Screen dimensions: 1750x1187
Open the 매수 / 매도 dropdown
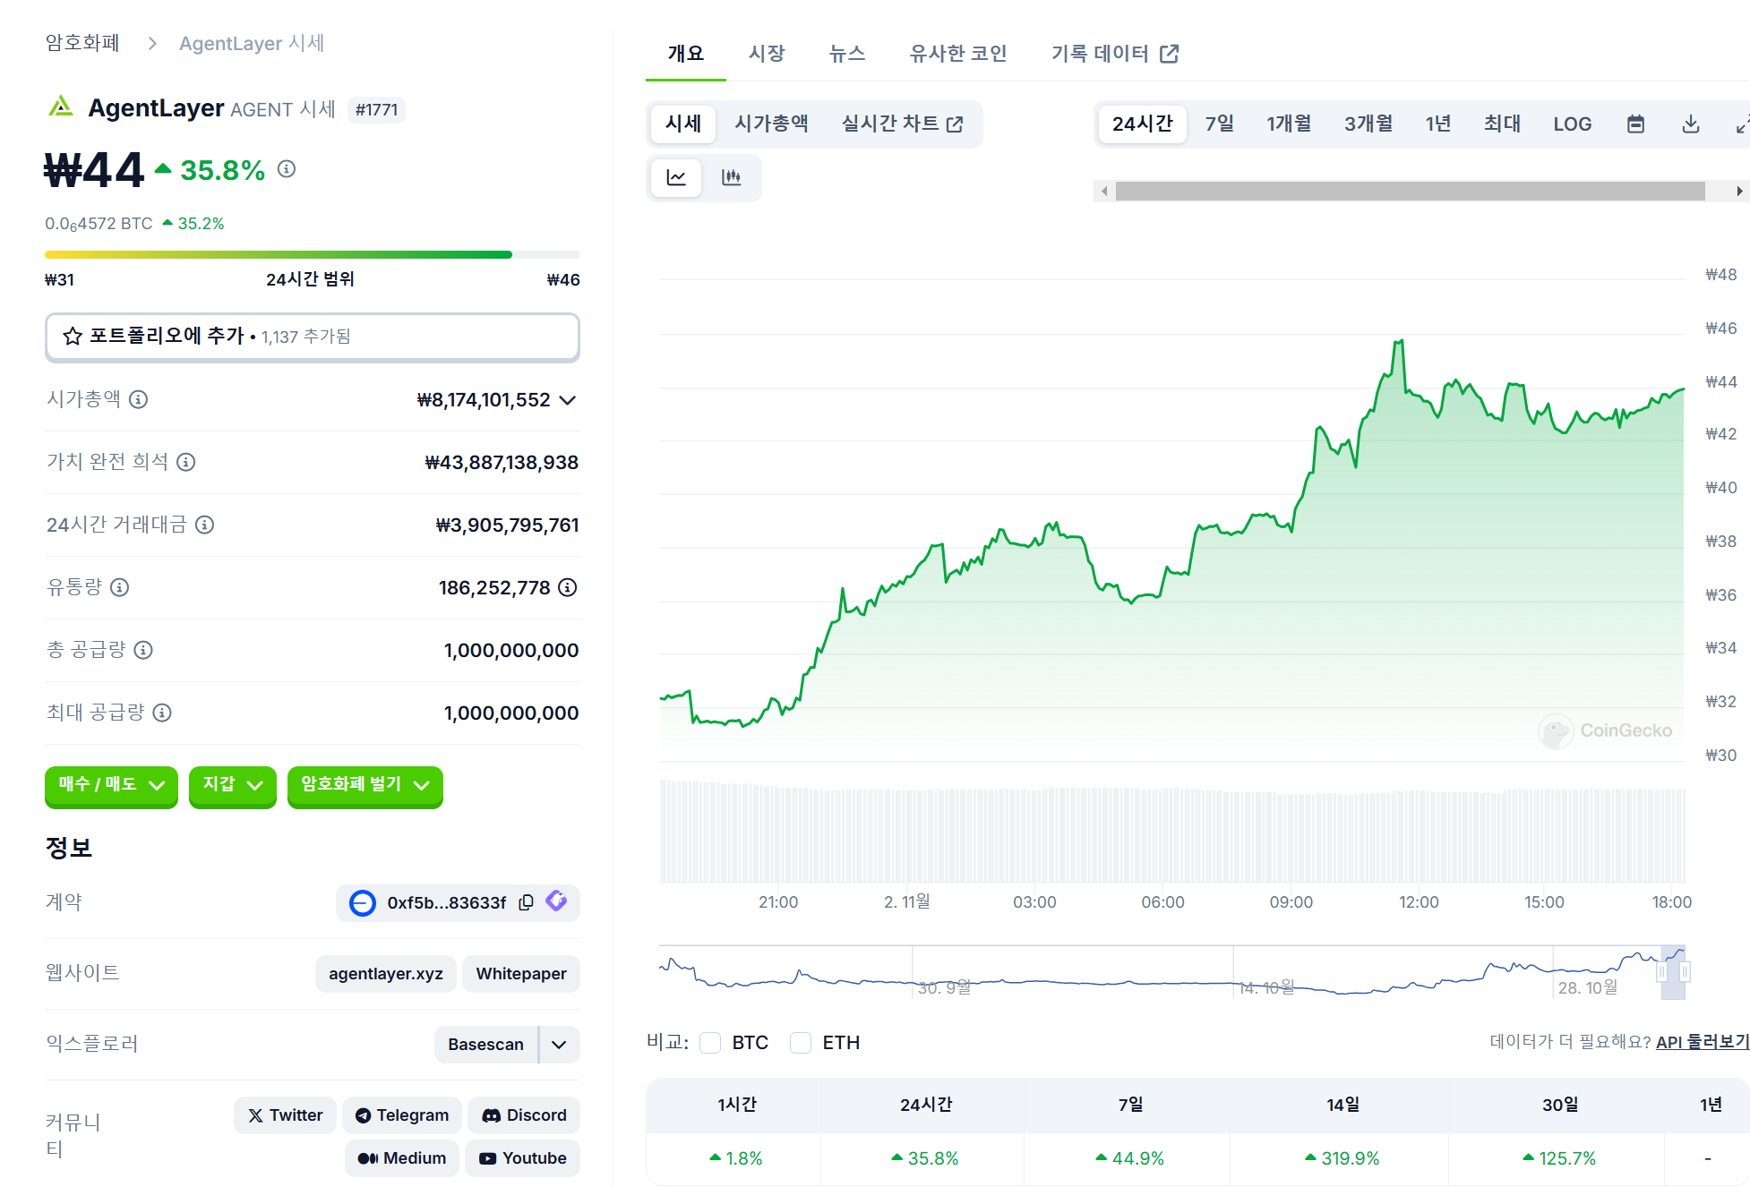(111, 785)
